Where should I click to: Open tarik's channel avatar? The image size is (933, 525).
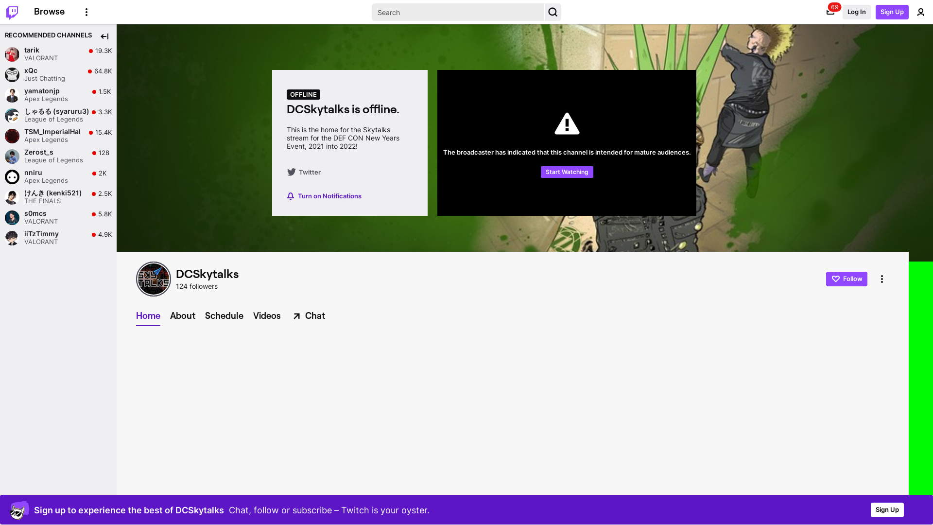pos(12,54)
